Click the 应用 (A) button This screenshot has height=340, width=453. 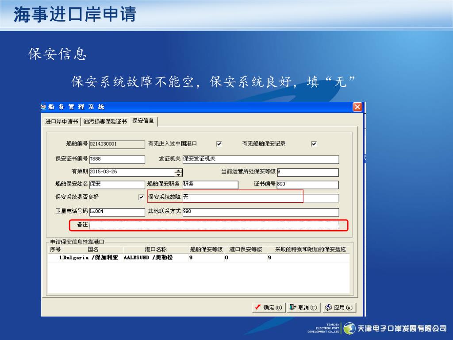[339, 308]
